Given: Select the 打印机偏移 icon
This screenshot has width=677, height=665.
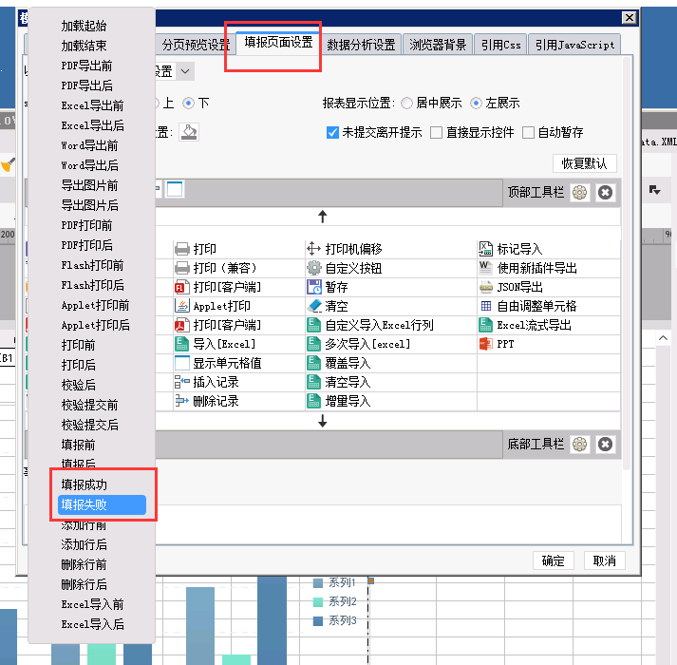Looking at the screenshot, I should [x=314, y=249].
